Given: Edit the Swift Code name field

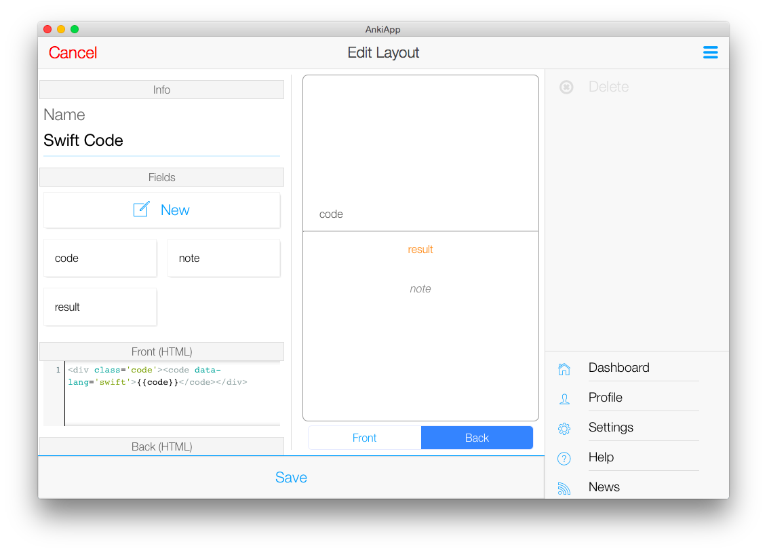Looking at the screenshot, I should [x=161, y=140].
